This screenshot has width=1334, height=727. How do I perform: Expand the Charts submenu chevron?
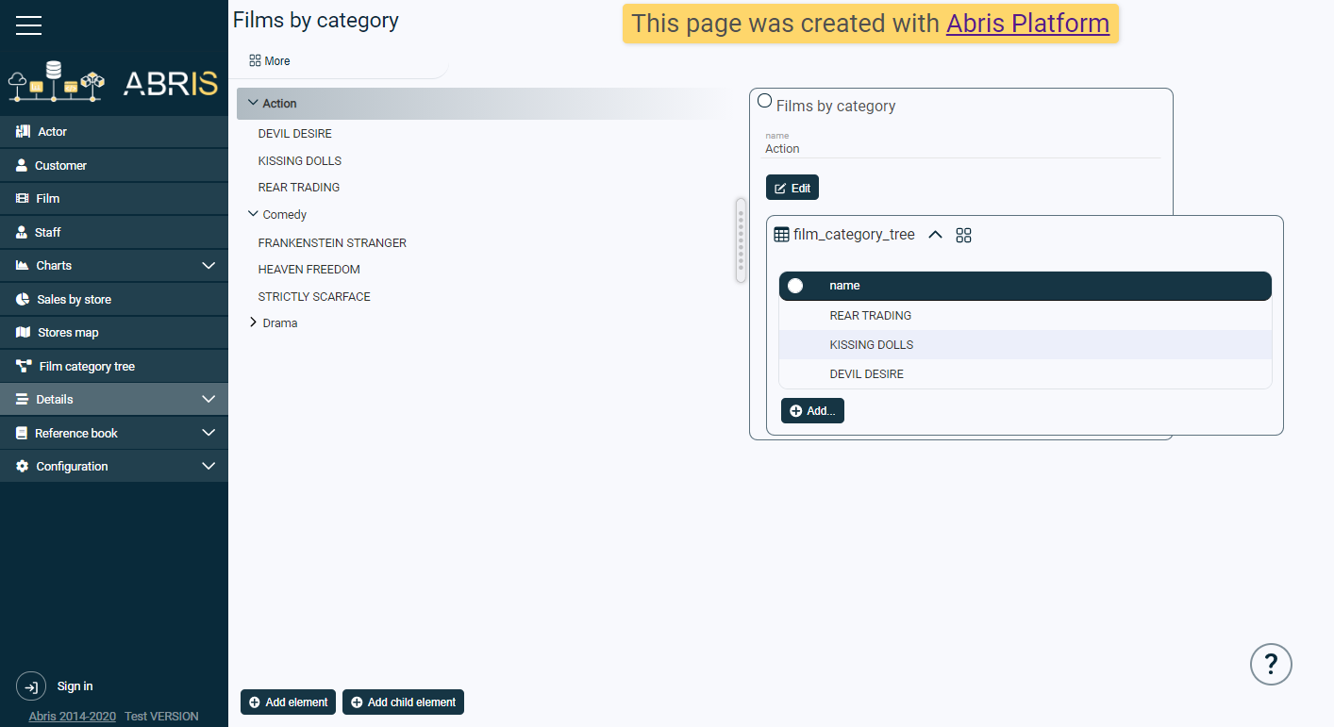(209, 266)
